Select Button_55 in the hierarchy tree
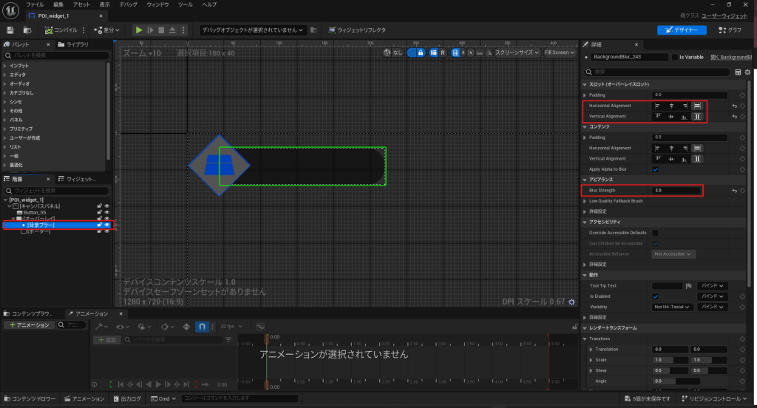 35,212
